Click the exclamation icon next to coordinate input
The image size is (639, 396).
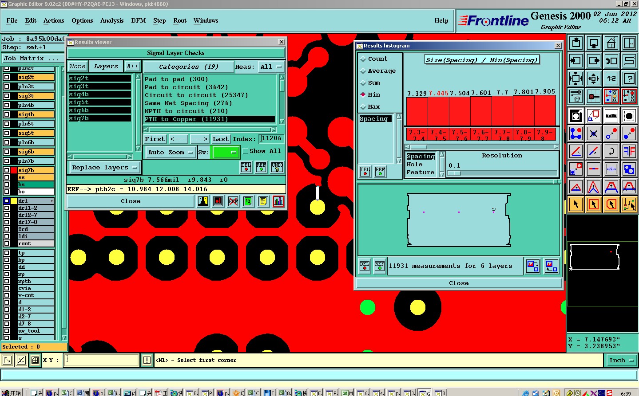(147, 360)
